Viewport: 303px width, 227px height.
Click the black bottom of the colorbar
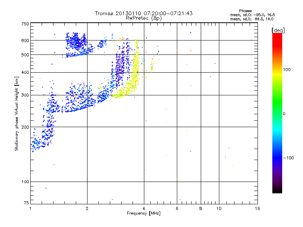[x=277, y=190]
